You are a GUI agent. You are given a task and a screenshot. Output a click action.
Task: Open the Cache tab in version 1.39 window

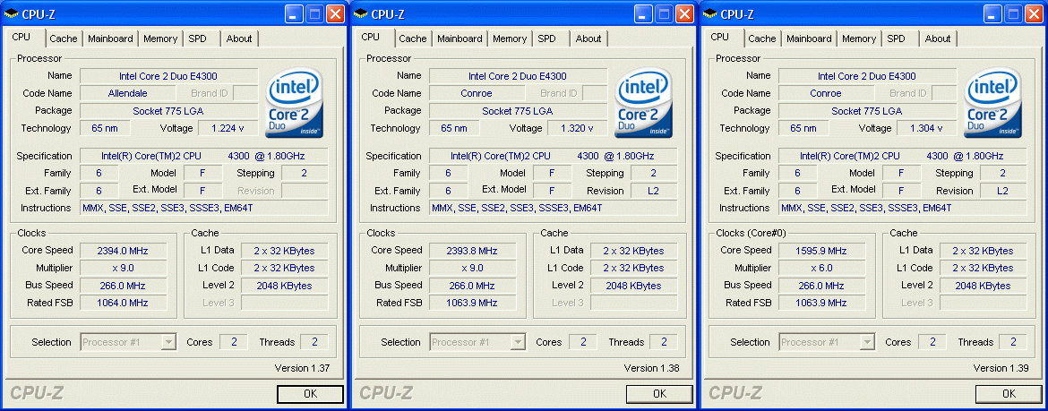pyautogui.click(x=762, y=39)
